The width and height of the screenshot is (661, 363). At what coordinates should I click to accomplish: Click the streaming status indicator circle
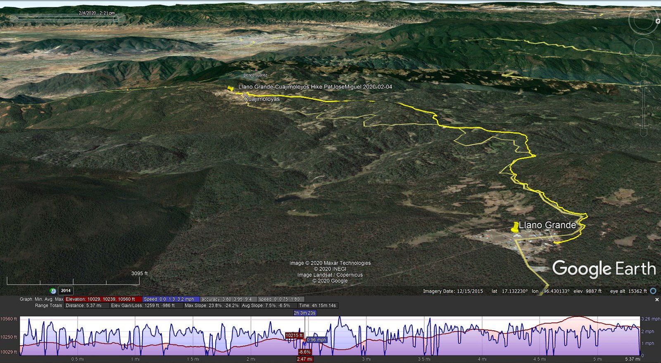(653, 291)
